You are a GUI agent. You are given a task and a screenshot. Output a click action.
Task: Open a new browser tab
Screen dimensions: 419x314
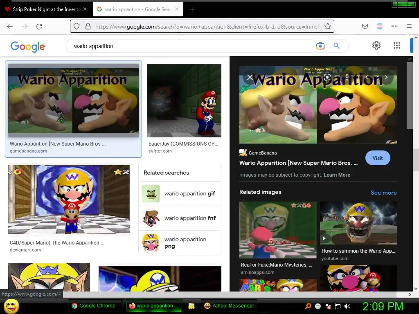(192, 9)
